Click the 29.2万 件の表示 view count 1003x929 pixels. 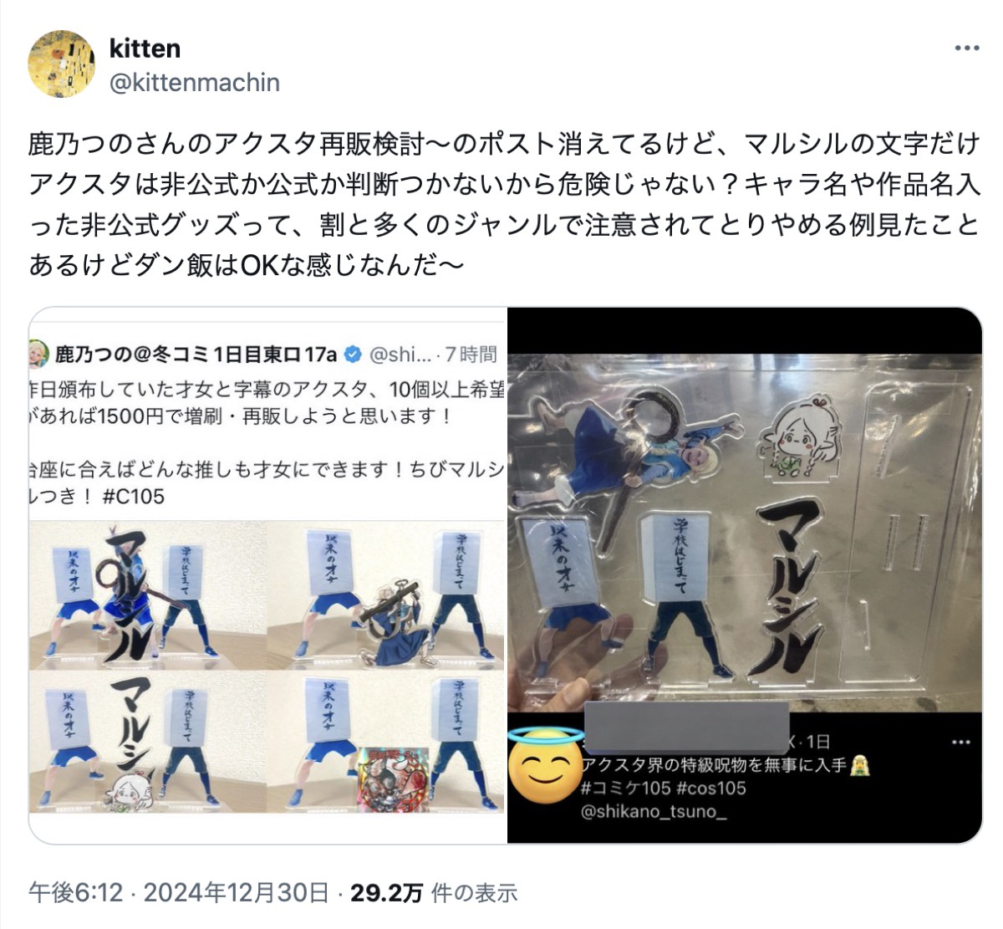click(434, 893)
